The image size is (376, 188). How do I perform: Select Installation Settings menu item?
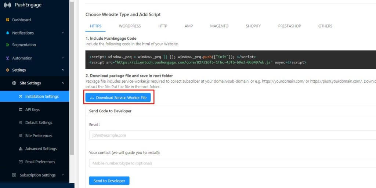[x=35, y=97]
